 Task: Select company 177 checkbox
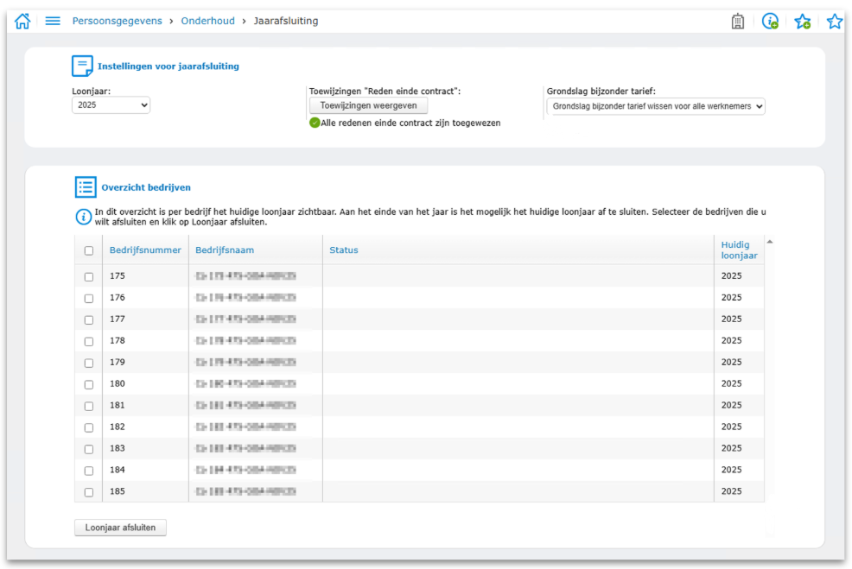[88, 319]
